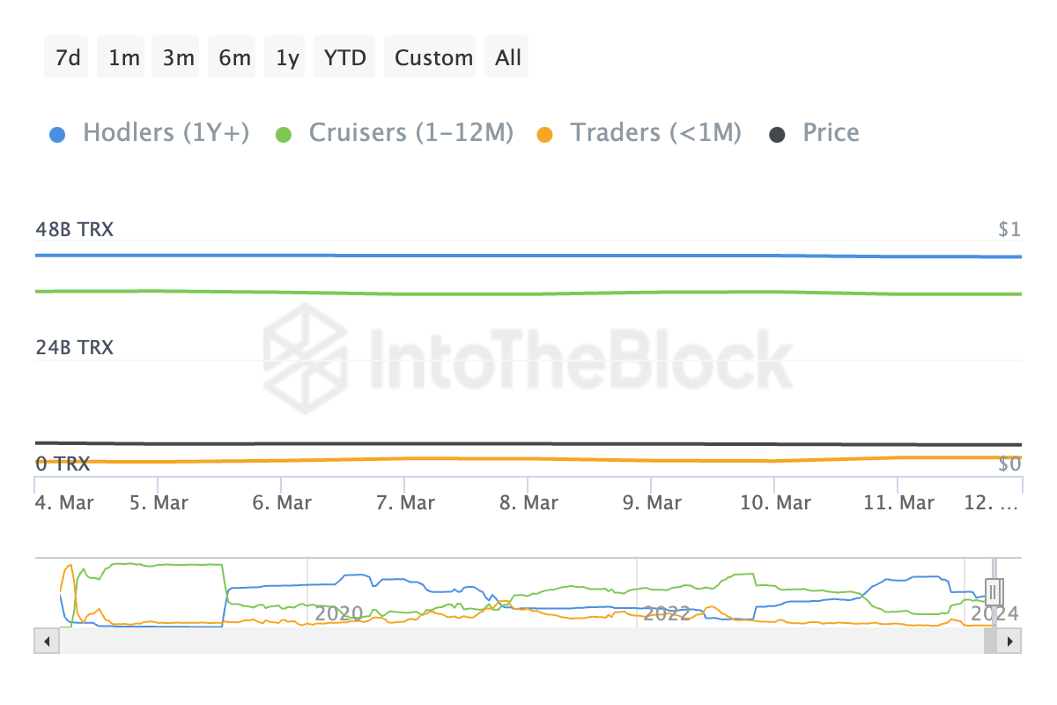Show the 1y time range
The image size is (1057, 705).
pos(287,58)
